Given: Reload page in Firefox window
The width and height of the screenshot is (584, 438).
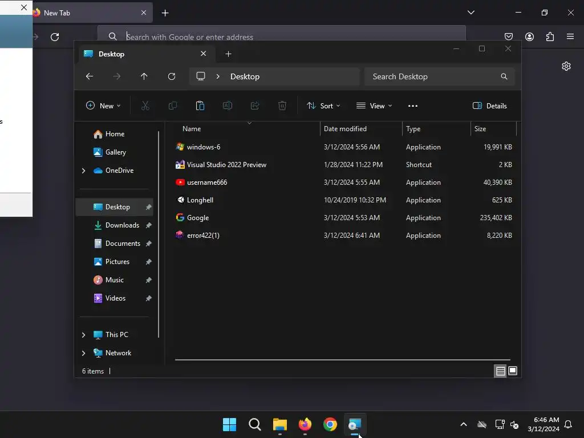Looking at the screenshot, I should (x=55, y=37).
